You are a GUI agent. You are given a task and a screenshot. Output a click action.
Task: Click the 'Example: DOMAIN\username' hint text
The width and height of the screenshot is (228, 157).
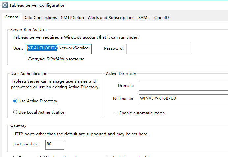coord(56,59)
